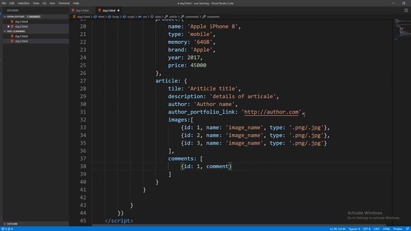Click Ln 38, Col 44 in status bar

point(337,229)
